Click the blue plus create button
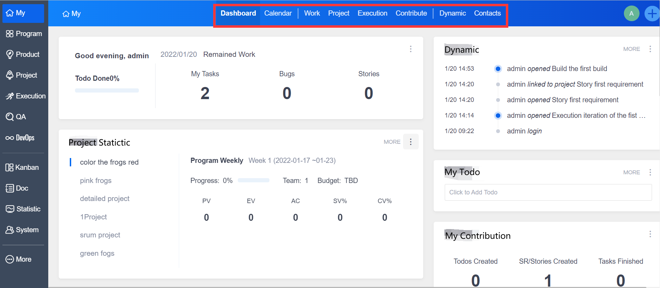The height and width of the screenshot is (288, 660). click(x=652, y=14)
